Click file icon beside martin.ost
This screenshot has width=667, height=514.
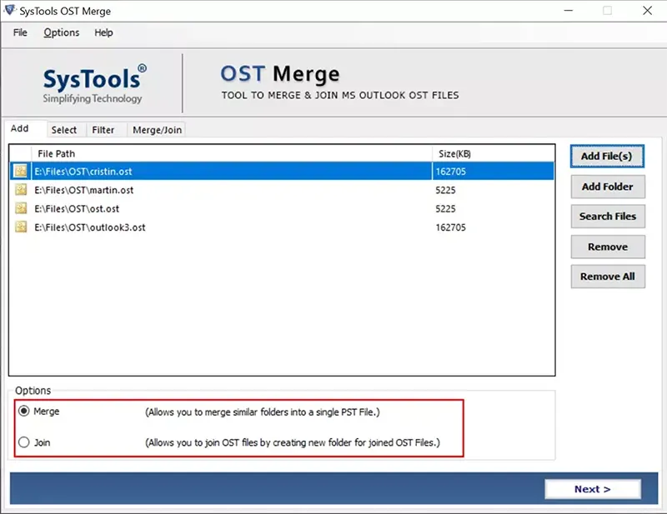click(x=20, y=190)
